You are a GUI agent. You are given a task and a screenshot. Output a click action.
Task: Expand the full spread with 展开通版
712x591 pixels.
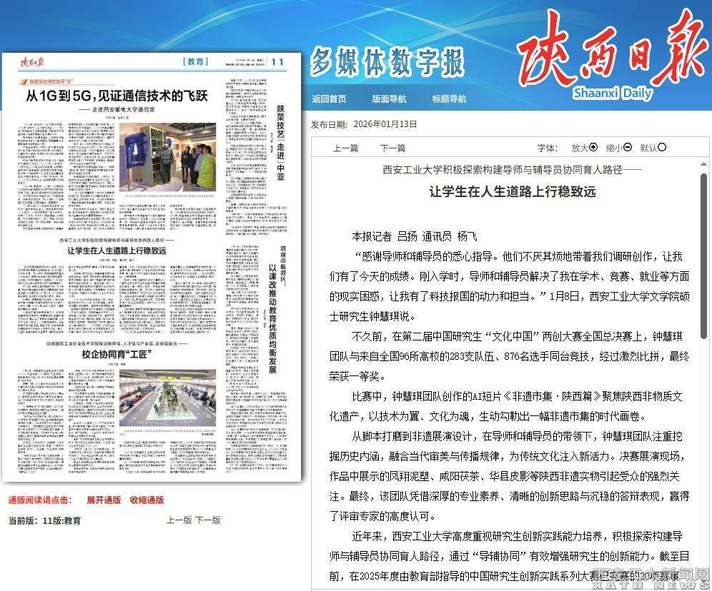point(104,500)
